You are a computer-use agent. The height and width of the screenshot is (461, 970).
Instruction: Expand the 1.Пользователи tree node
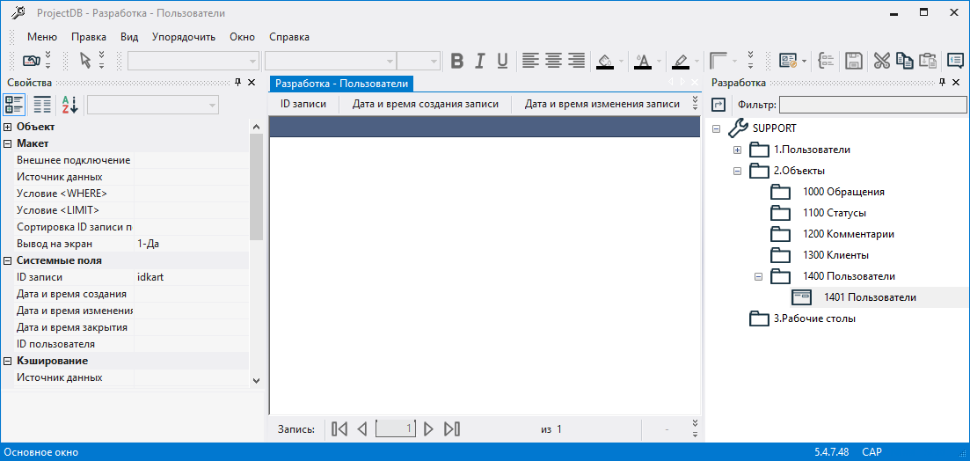738,150
